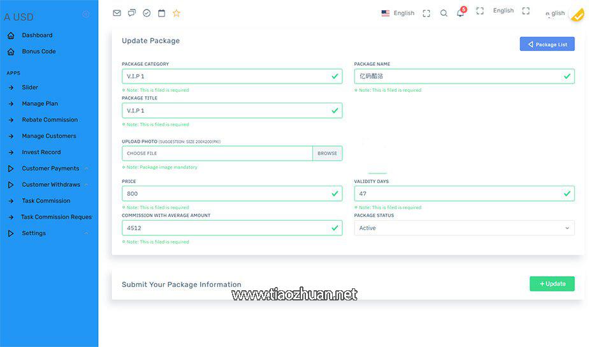Open the calendar icon in top bar

(161, 13)
